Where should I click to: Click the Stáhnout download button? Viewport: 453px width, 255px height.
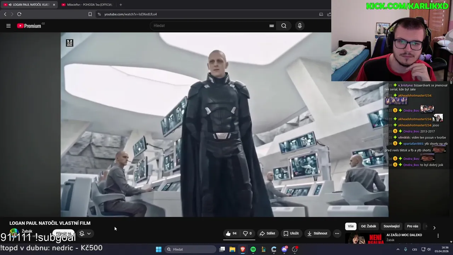(x=317, y=233)
